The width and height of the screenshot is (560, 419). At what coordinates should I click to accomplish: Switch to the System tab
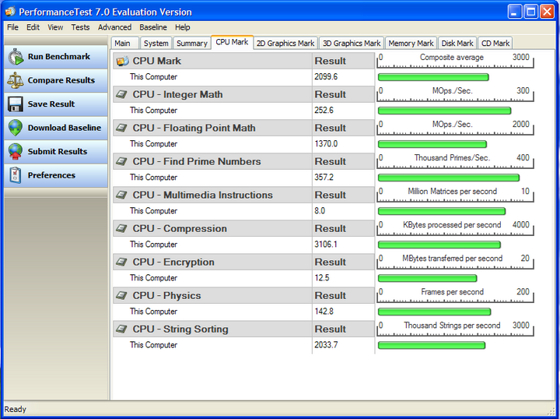pos(156,44)
